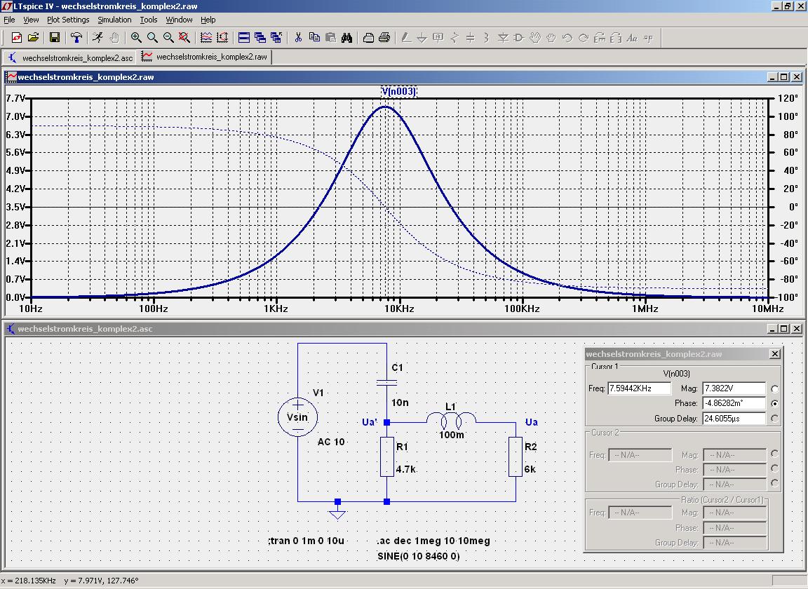Click the binoculars Find icon

346,38
